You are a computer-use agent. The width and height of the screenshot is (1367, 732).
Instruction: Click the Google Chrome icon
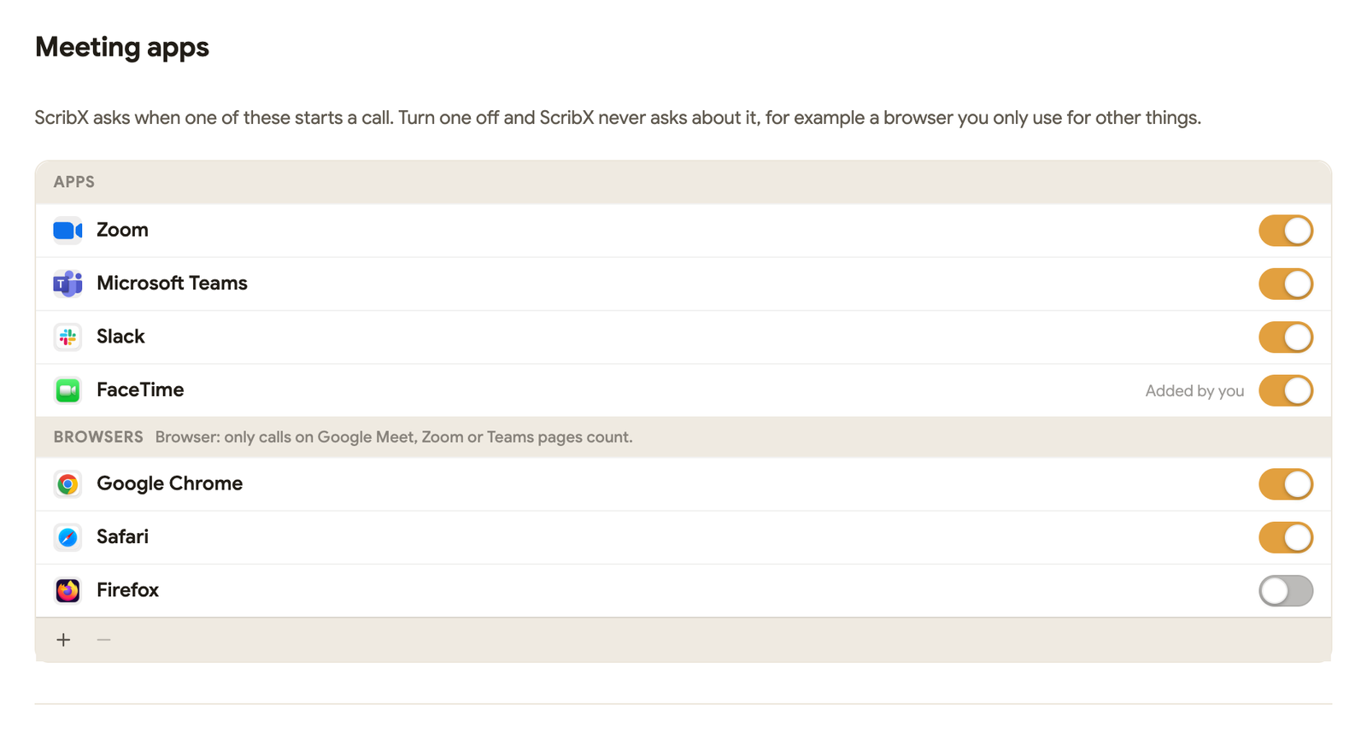coord(67,484)
